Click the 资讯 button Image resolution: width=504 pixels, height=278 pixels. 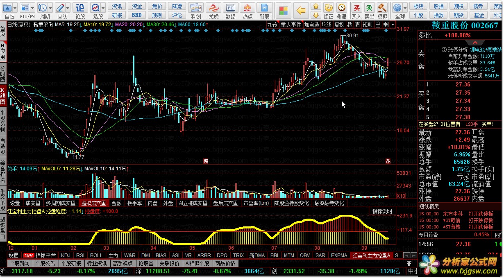point(117,6)
